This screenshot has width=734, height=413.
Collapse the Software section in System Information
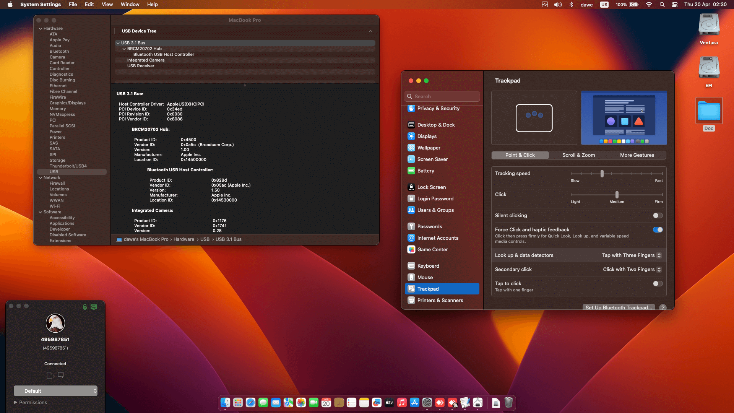point(40,212)
